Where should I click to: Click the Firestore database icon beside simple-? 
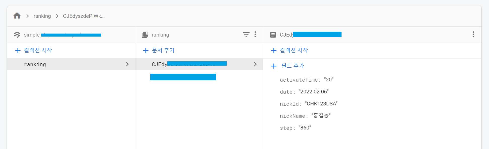pyautogui.click(x=17, y=35)
